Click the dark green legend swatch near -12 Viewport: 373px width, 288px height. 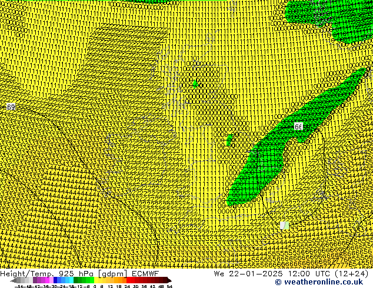76,280
